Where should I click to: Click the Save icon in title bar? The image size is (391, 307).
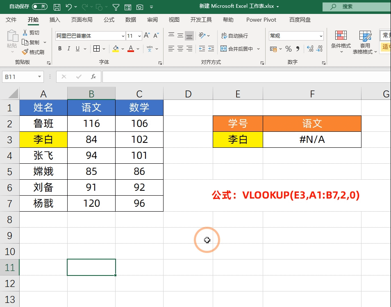[x=57, y=7]
